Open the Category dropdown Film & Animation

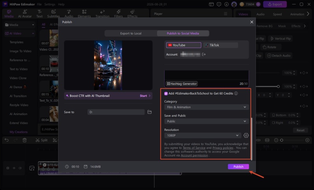206,107
